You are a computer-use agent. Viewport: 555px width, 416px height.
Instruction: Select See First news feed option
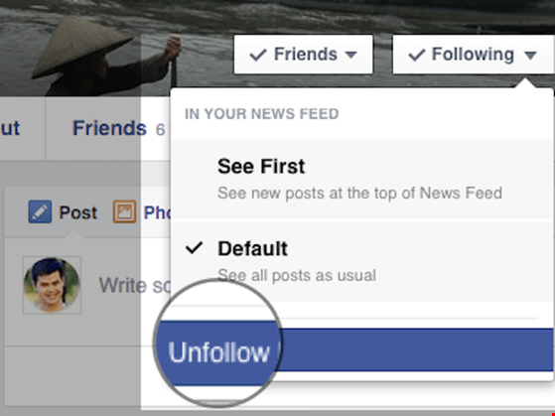click(361, 179)
